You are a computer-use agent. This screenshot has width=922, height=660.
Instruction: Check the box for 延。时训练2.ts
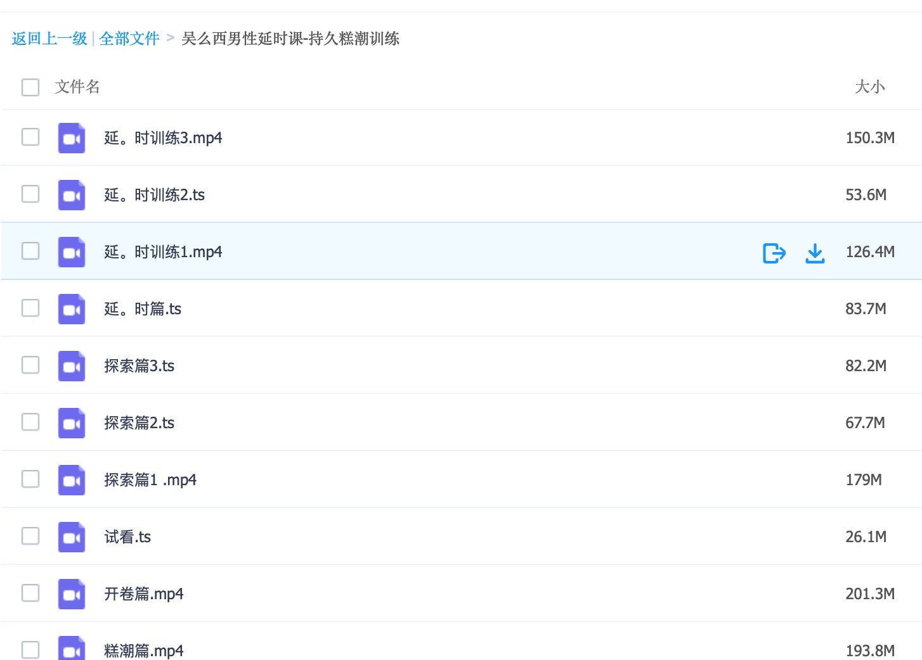30,194
